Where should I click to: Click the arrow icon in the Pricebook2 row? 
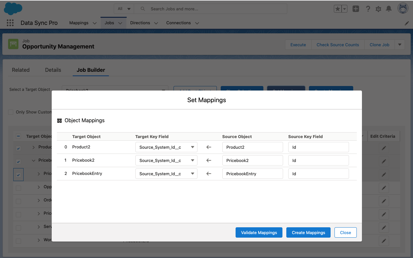pos(209,160)
